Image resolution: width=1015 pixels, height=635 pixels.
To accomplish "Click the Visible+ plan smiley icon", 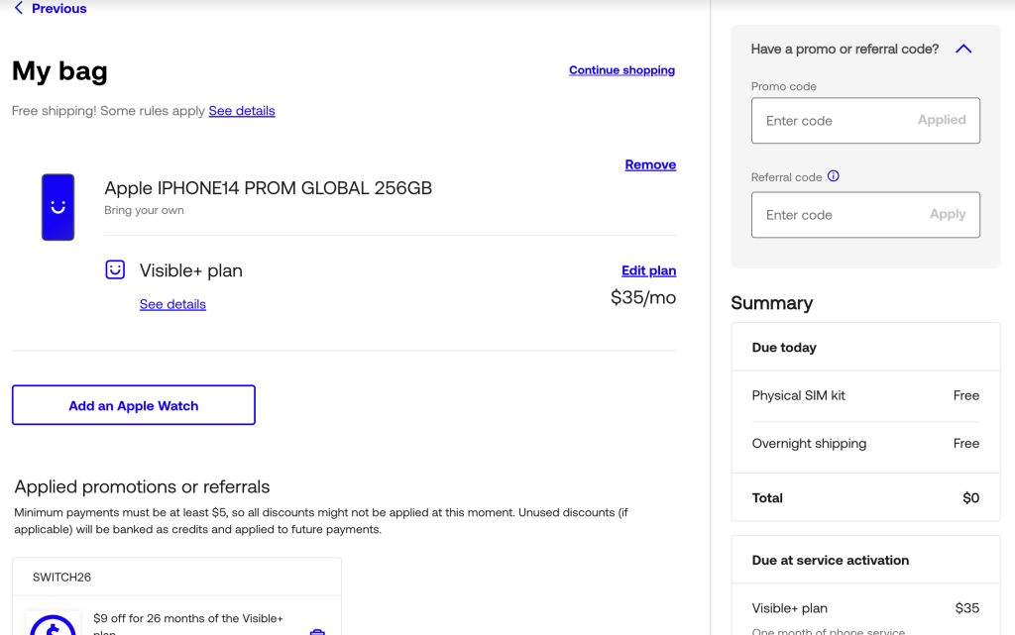I will pos(115,270).
